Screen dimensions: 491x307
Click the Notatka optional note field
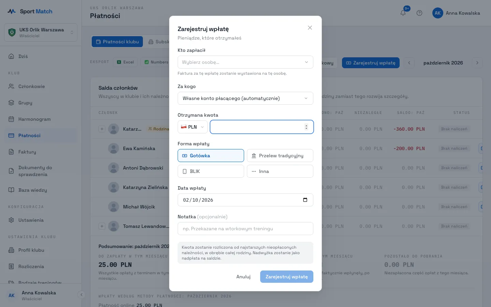pyautogui.click(x=245, y=229)
